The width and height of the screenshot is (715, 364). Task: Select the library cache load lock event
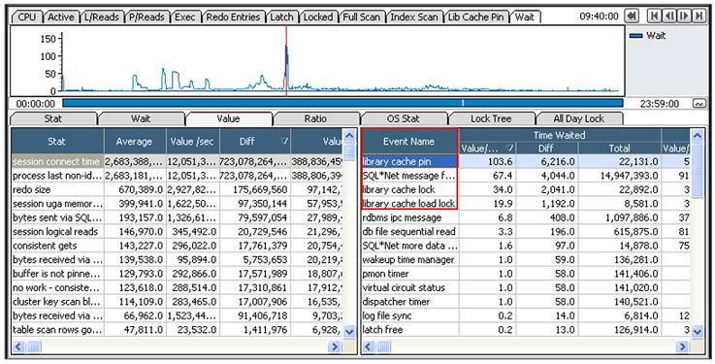[x=526, y=204]
